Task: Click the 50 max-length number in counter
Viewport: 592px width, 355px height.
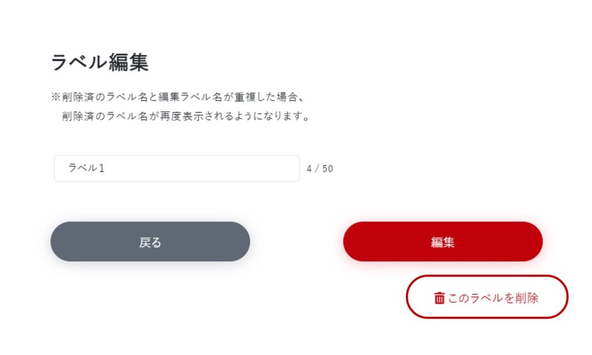Action: [328, 169]
